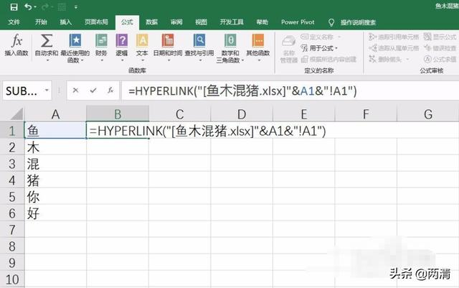459x288 pixels.
Task: Click the 操作说明搜索 search box
Action: (358, 22)
